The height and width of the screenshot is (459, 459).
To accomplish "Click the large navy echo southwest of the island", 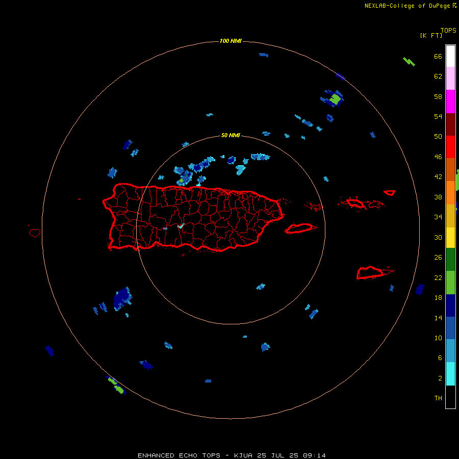I will (x=122, y=298).
